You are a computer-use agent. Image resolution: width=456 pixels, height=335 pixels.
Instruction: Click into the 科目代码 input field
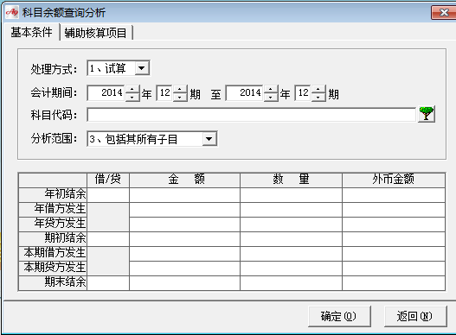[251, 115]
